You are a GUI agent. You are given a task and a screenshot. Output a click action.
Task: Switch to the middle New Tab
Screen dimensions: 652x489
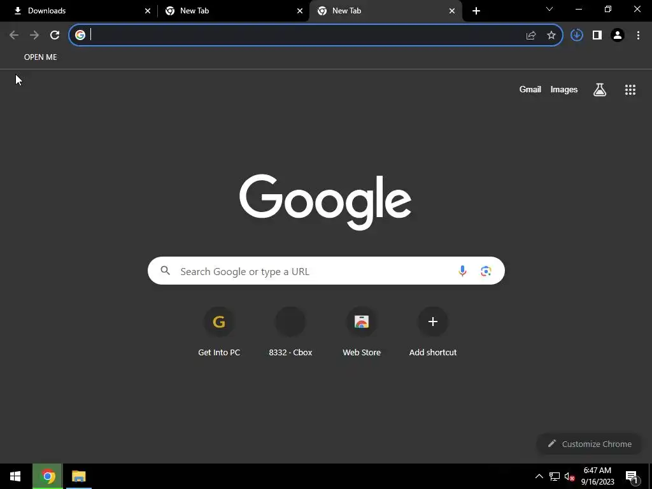(233, 11)
